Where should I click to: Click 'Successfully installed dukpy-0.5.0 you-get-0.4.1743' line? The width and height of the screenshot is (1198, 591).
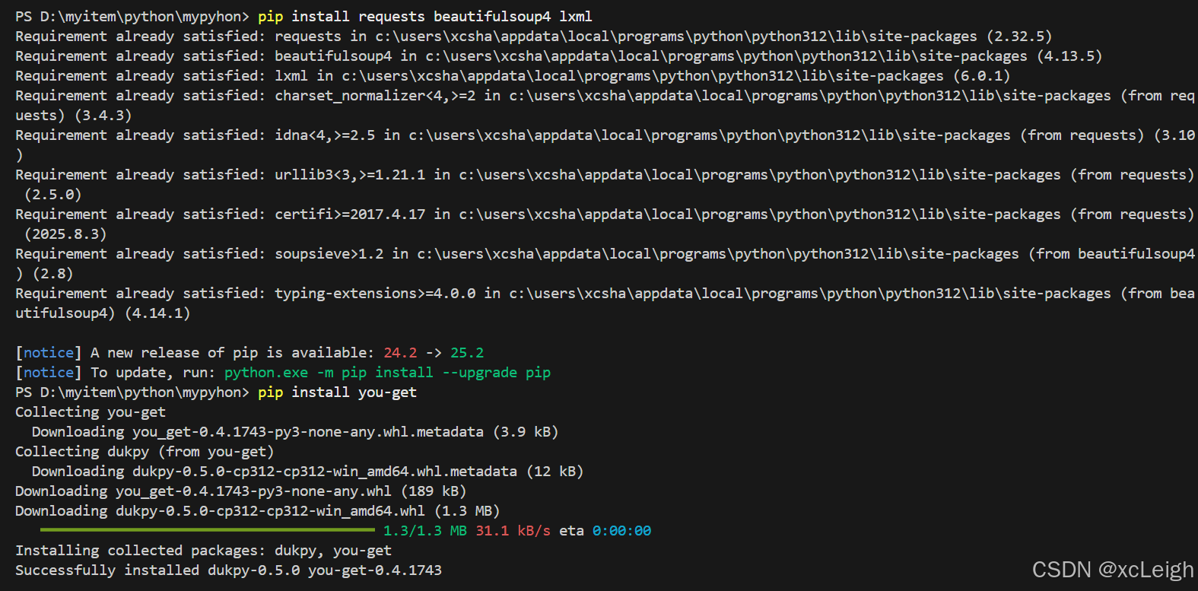[x=228, y=570]
